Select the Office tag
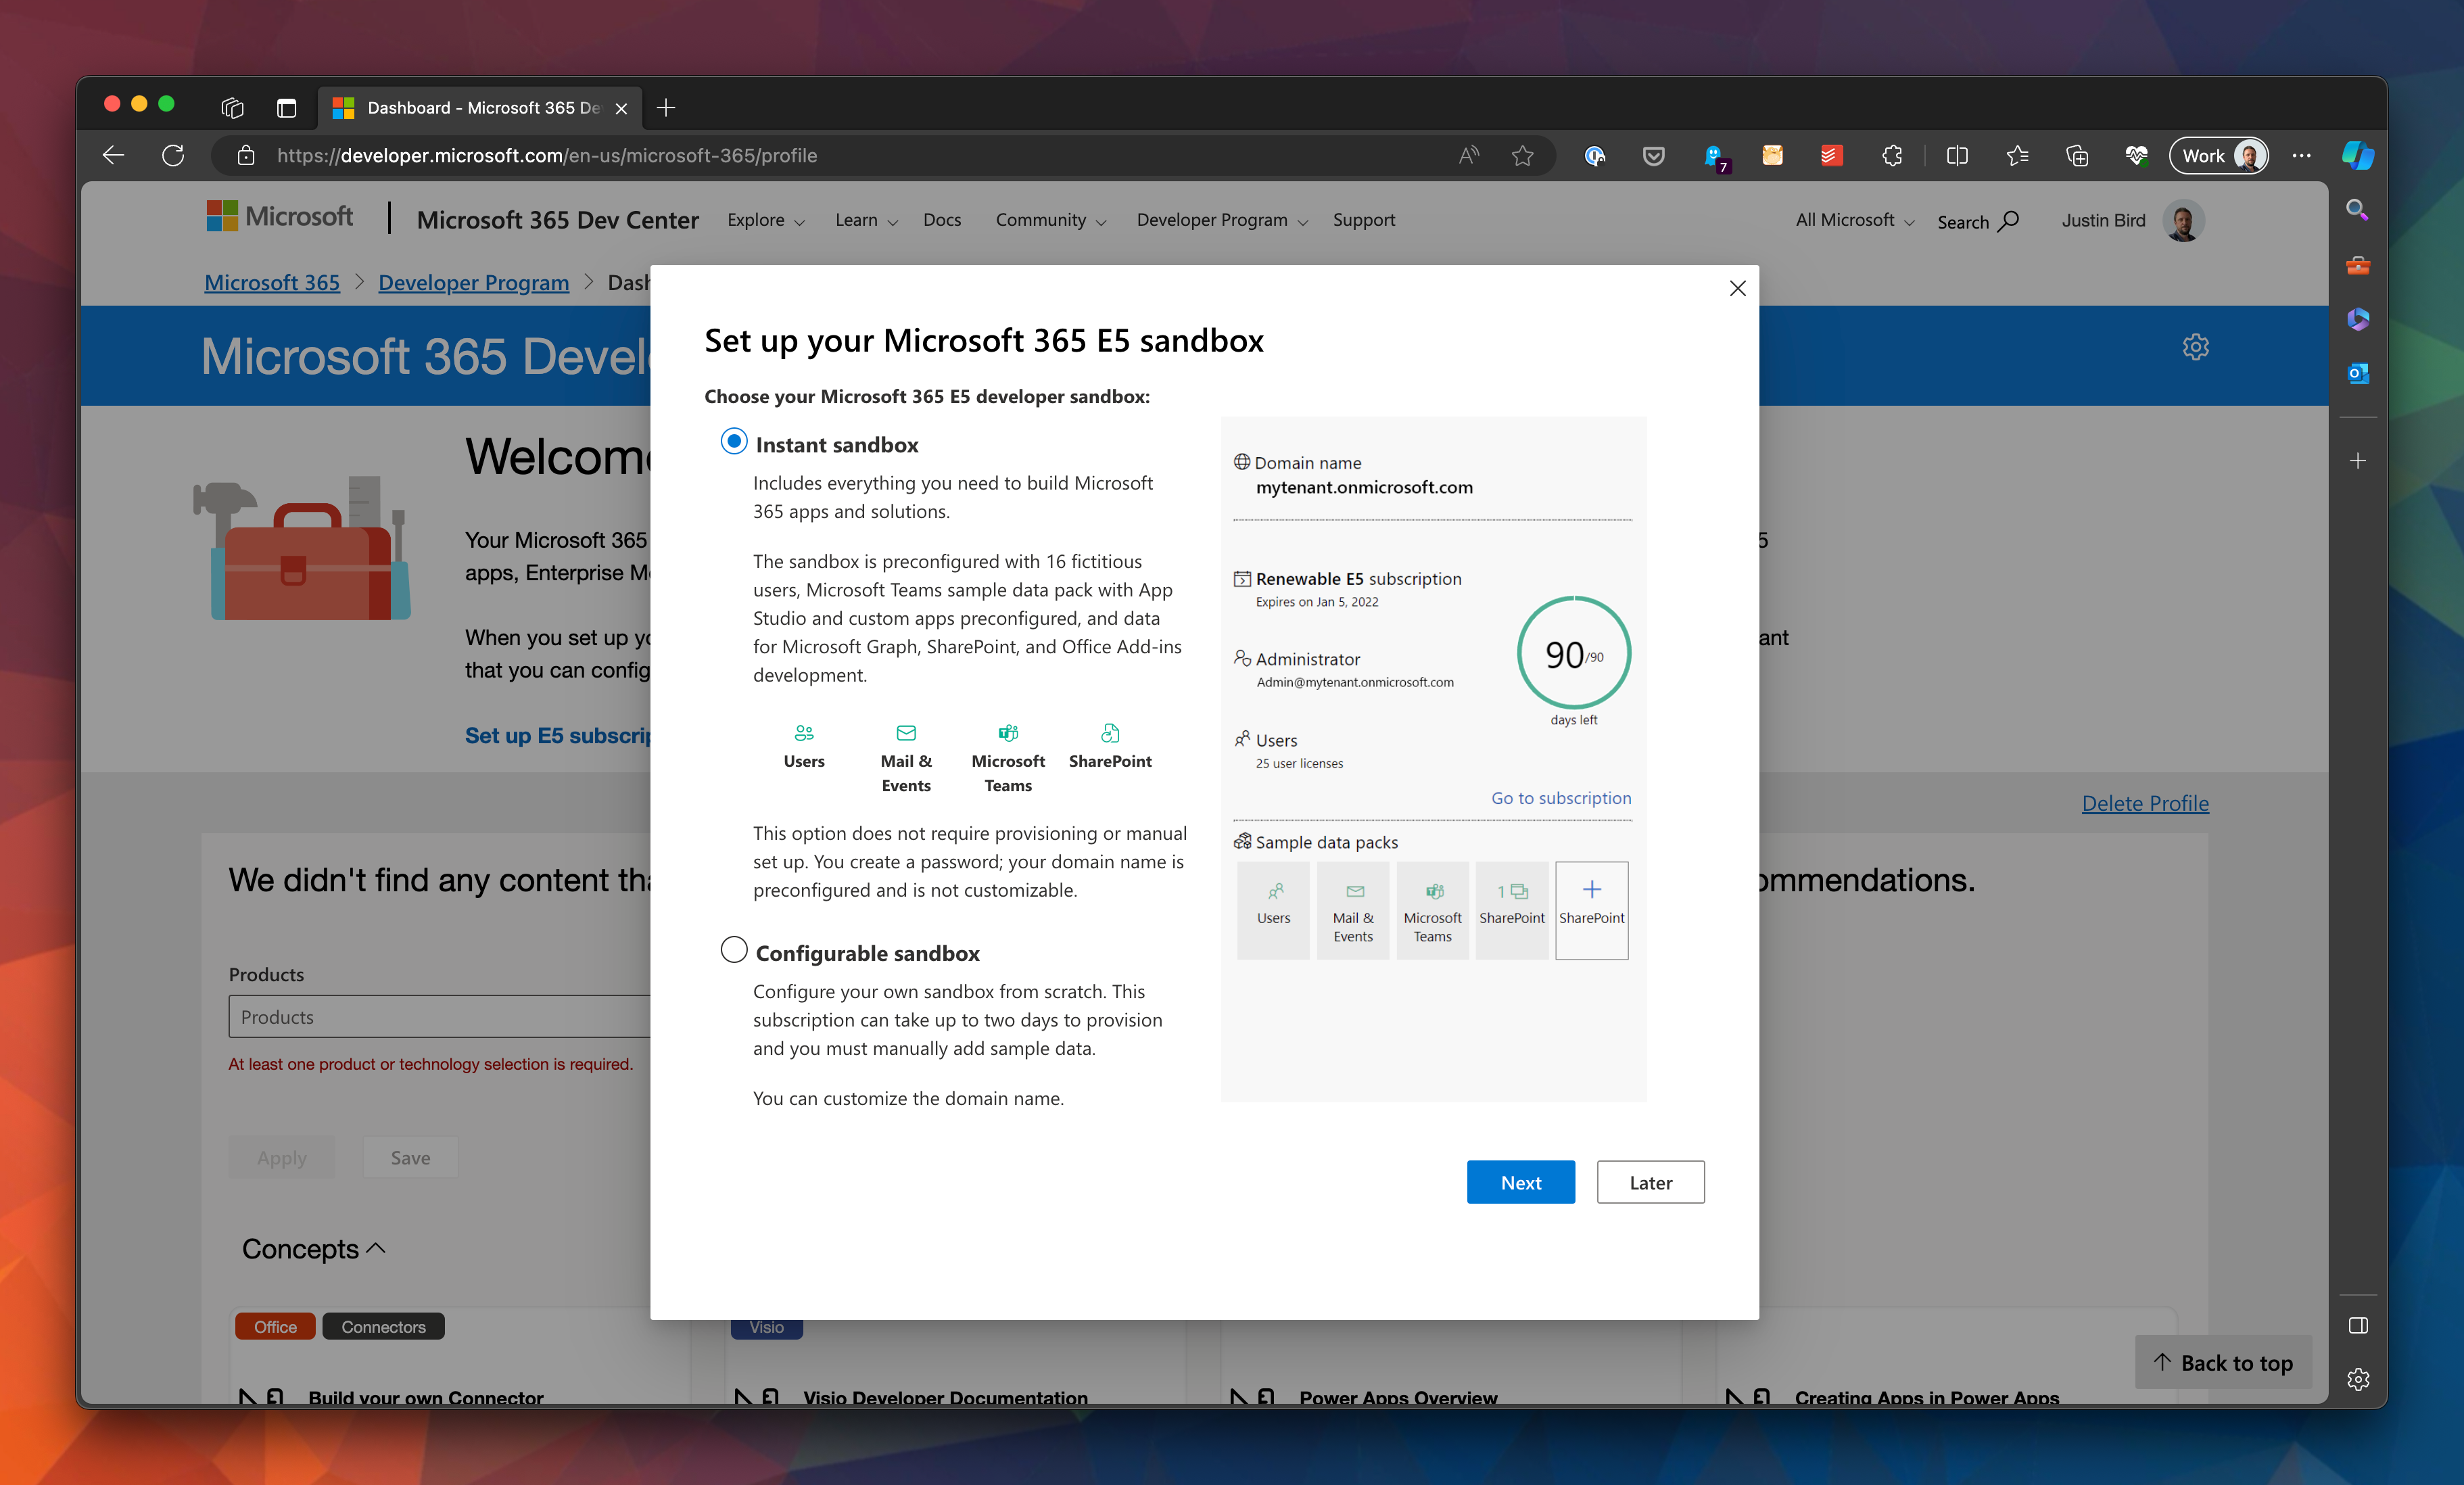The width and height of the screenshot is (2464, 1485). (x=275, y=1326)
